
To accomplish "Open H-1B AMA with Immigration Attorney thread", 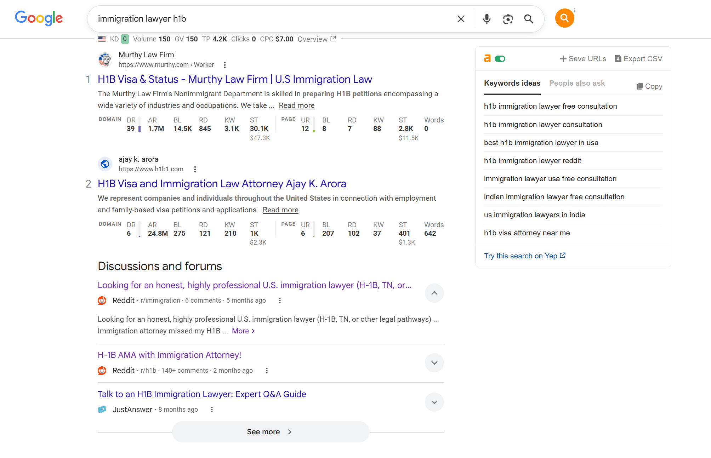I will 169,355.
